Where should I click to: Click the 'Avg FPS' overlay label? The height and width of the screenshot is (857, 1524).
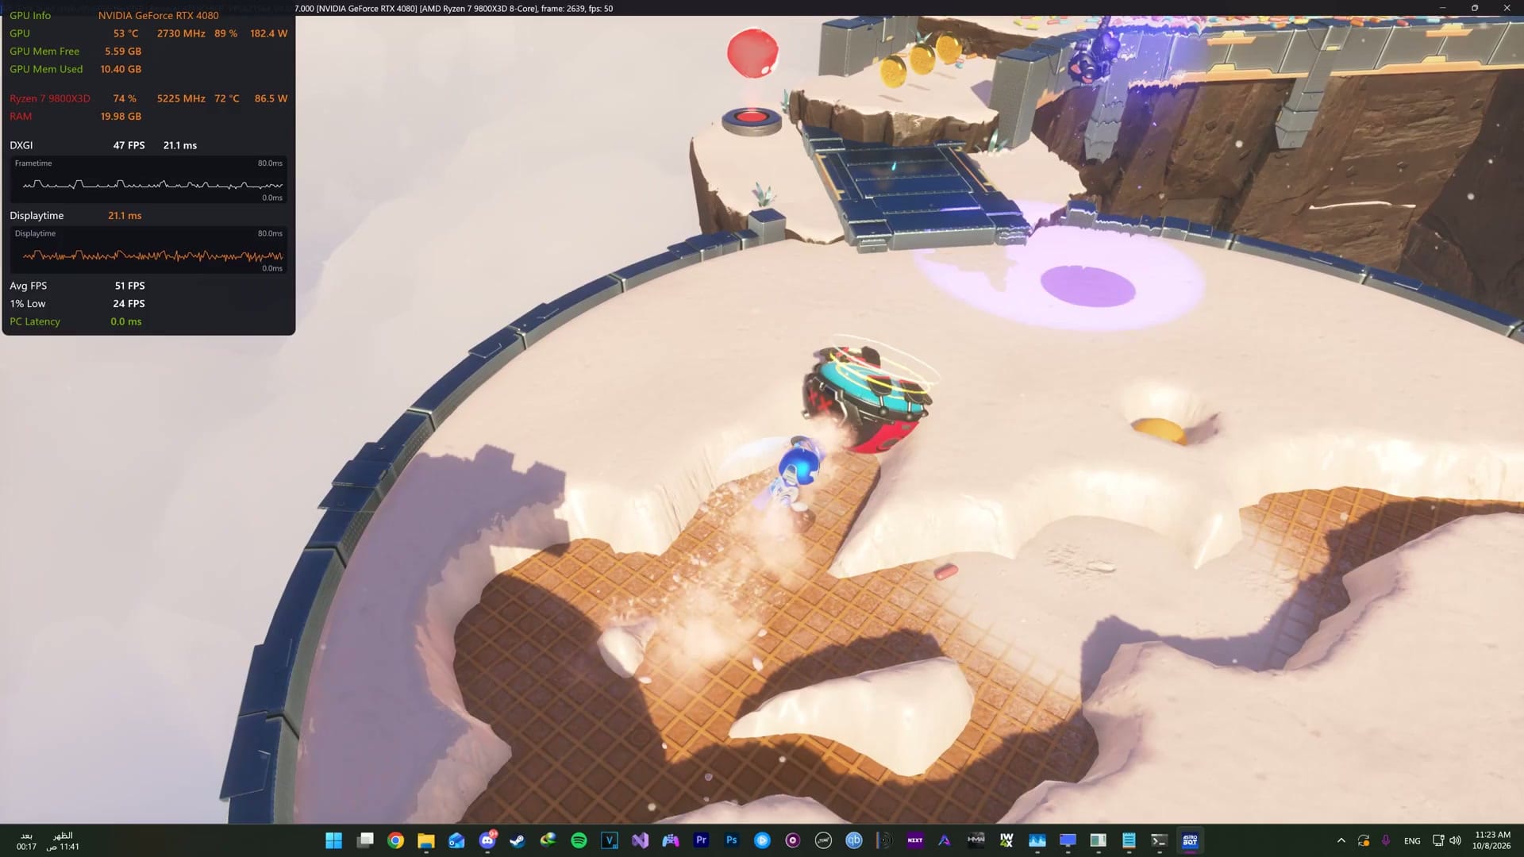tap(29, 286)
